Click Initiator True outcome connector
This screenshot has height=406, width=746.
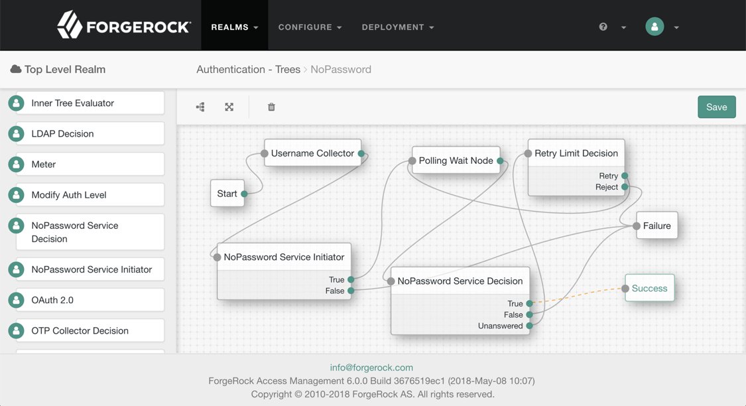pyautogui.click(x=351, y=279)
